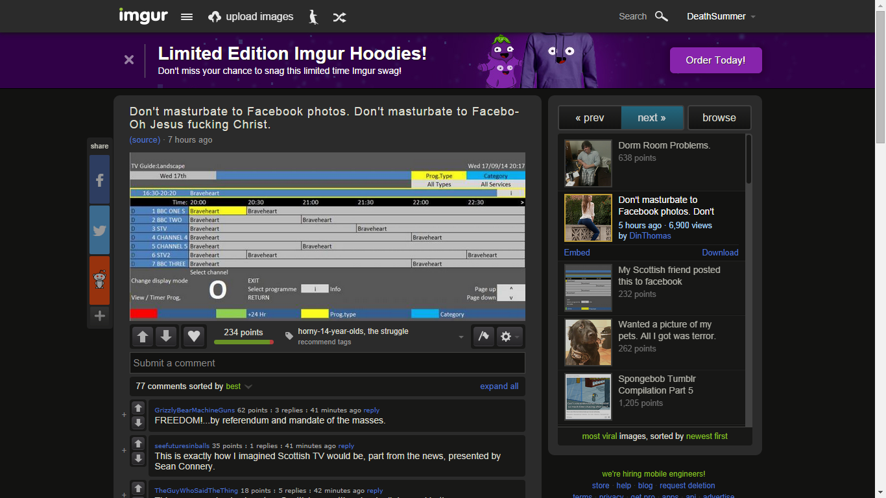886x498 pixels.
Task: Type in the Submit a comment field
Action: pos(327,363)
